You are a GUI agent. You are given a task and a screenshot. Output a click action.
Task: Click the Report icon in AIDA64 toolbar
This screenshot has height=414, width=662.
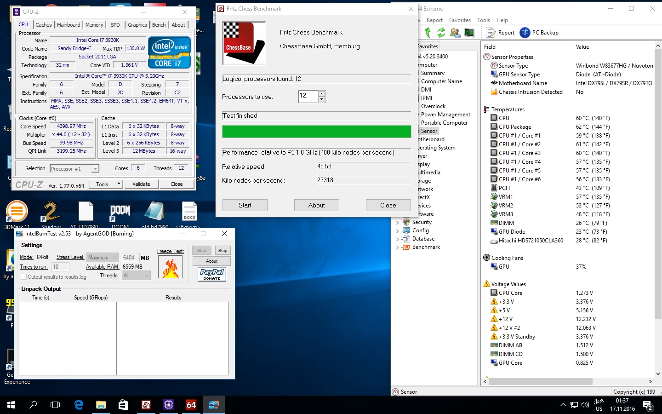[491, 33]
